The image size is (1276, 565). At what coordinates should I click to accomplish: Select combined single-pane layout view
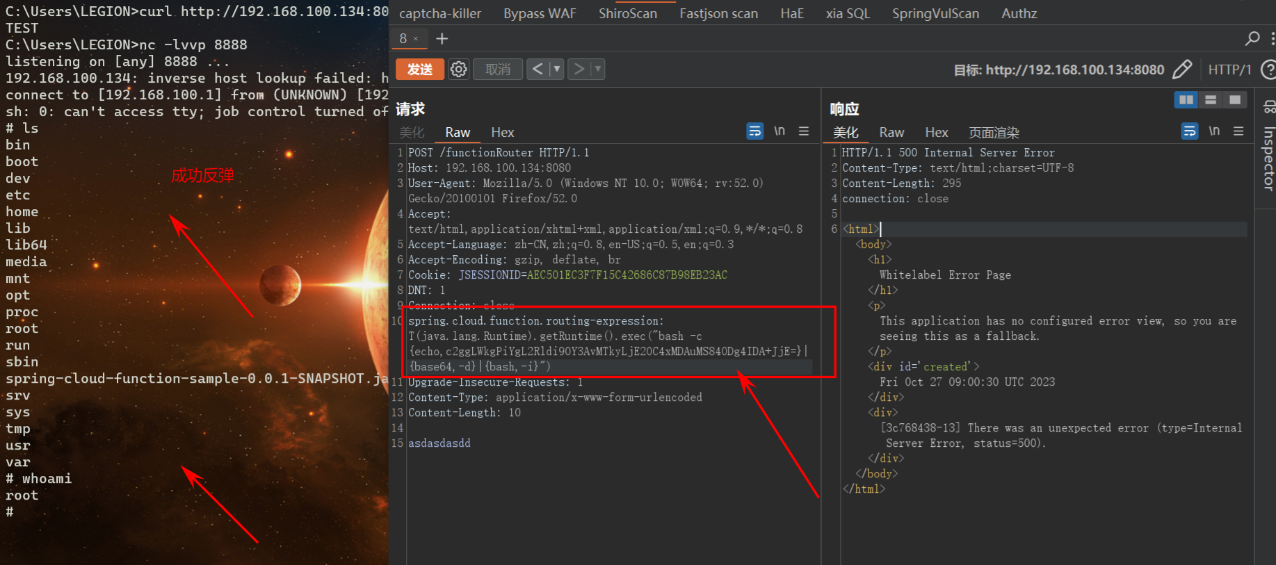[x=1235, y=100]
